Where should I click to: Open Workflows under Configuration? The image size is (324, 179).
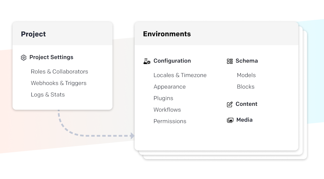click(167, 110)
